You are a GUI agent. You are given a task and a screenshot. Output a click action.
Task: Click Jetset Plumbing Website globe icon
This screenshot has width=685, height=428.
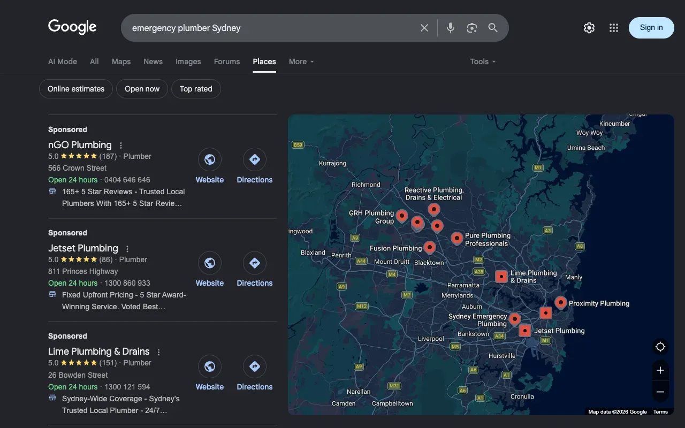(x=210, y=263)
